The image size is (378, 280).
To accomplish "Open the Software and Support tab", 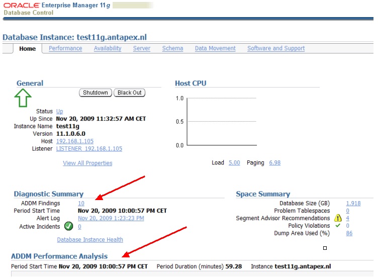I will coord(276,48).
